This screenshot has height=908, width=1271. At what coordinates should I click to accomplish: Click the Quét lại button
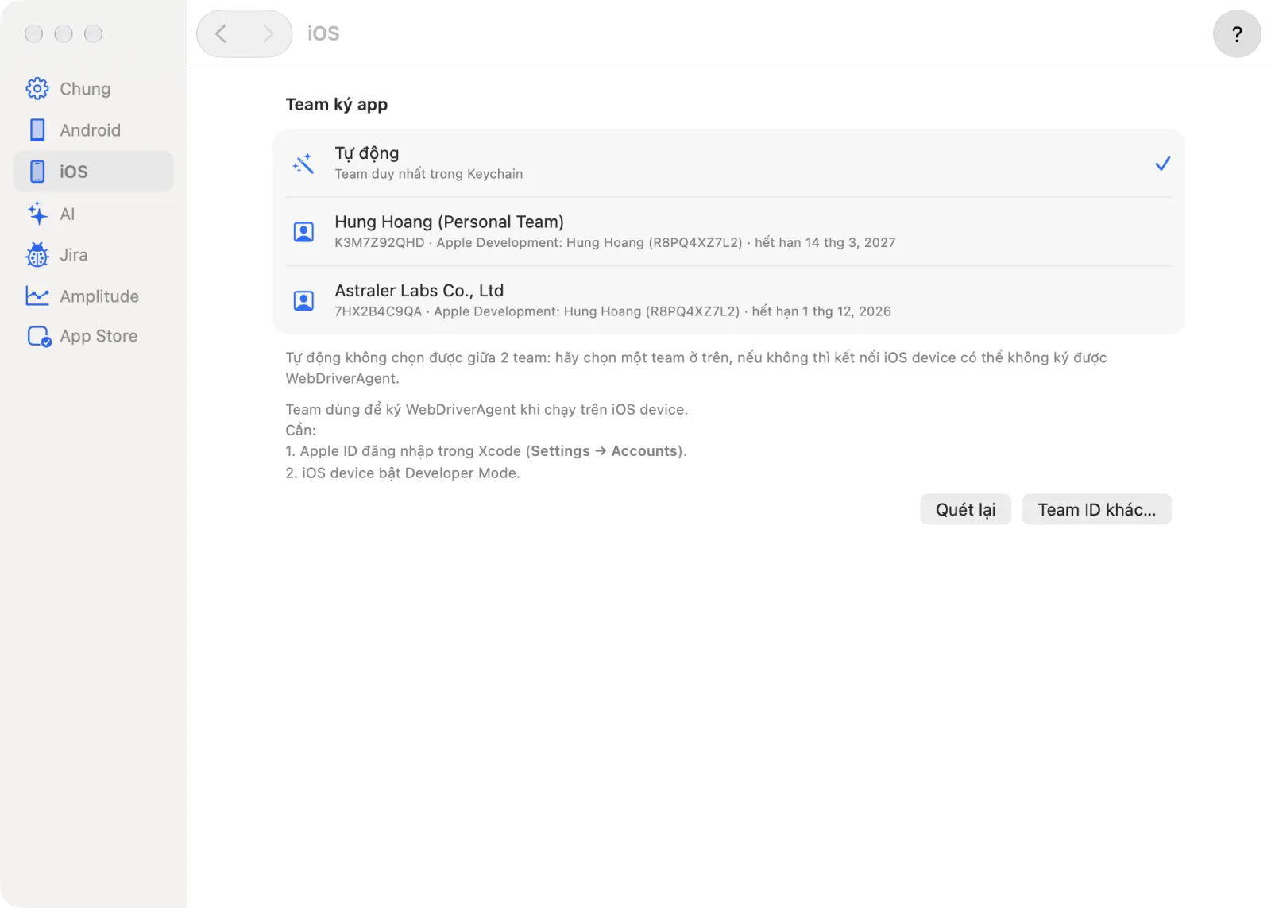[x=965, y=510]
